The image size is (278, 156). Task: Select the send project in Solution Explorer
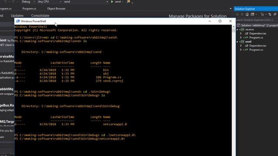tap(248, 42)
